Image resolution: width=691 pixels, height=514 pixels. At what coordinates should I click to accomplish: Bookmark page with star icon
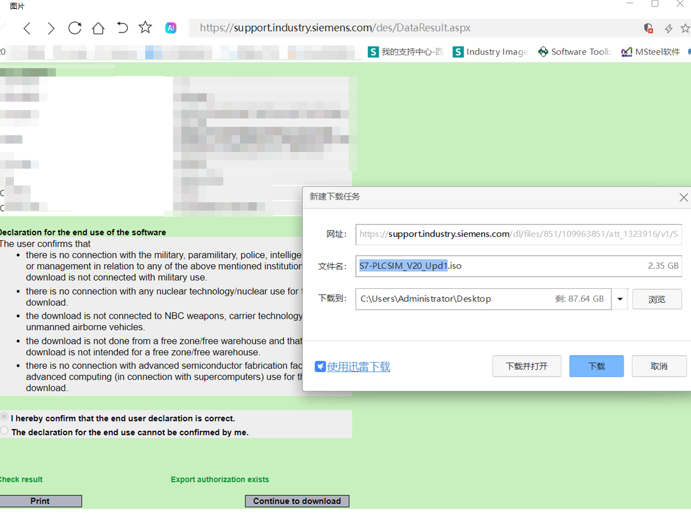click(x=145, y=27)
